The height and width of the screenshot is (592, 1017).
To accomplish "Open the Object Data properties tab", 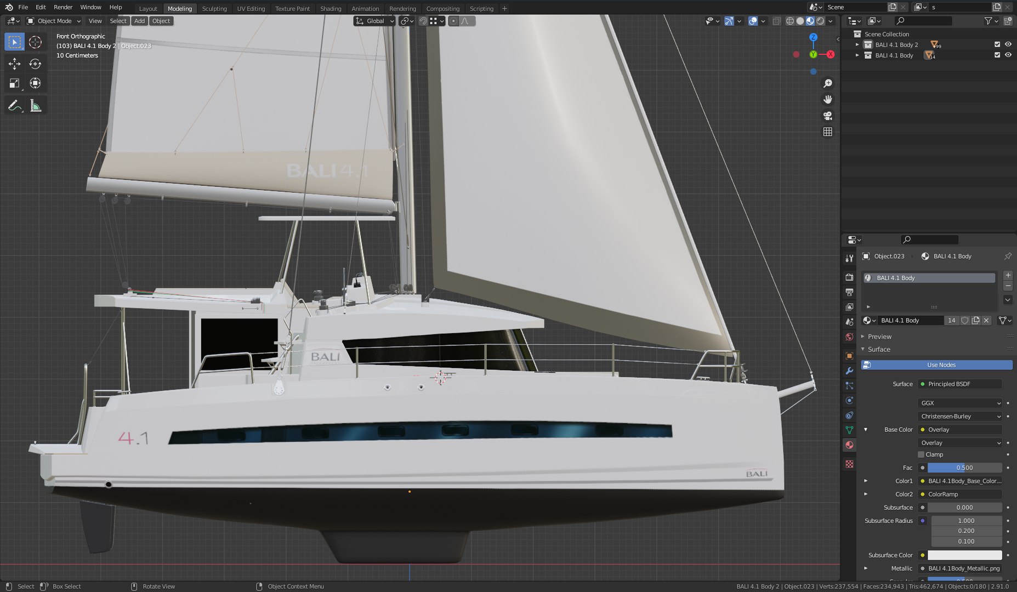I will (849, 430).
